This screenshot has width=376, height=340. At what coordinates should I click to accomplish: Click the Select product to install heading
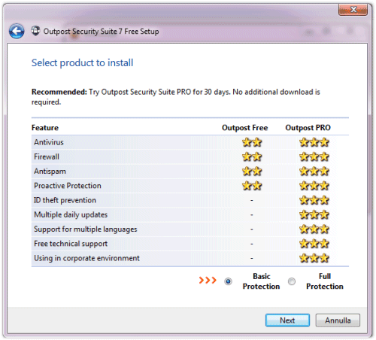click(82, 62)
